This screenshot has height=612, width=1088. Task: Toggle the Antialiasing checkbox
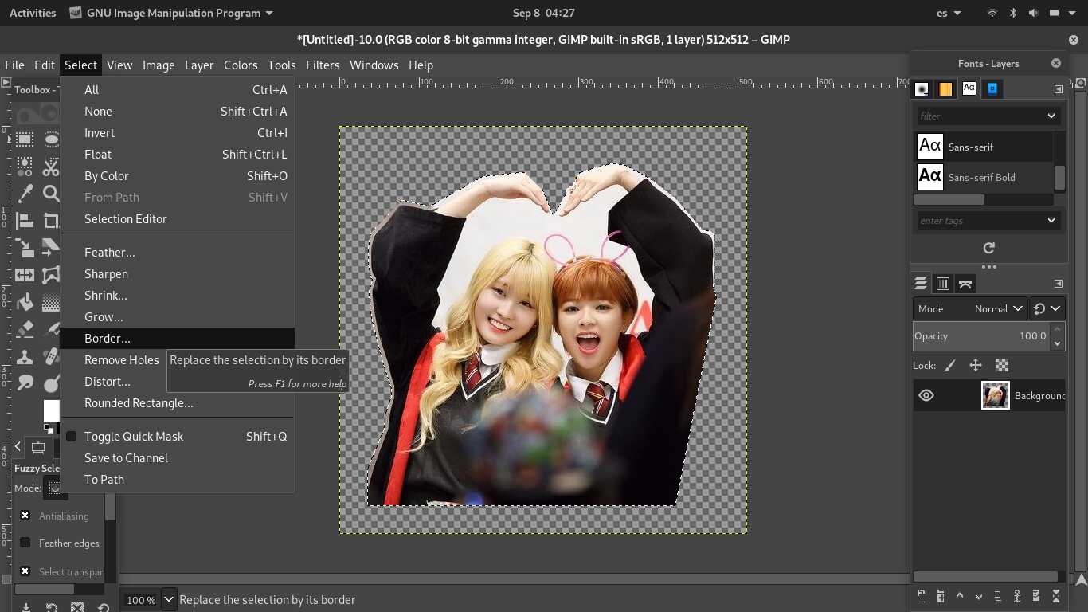[25, 516]
